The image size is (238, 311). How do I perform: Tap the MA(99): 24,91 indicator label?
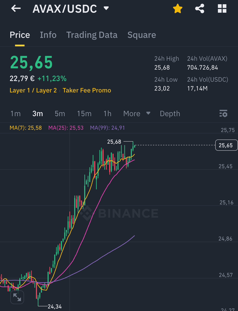tap(107, 128)
